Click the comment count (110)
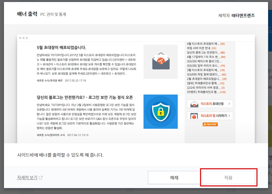The image size is (272, 194). pyautogui.click(x=223, y=92)
